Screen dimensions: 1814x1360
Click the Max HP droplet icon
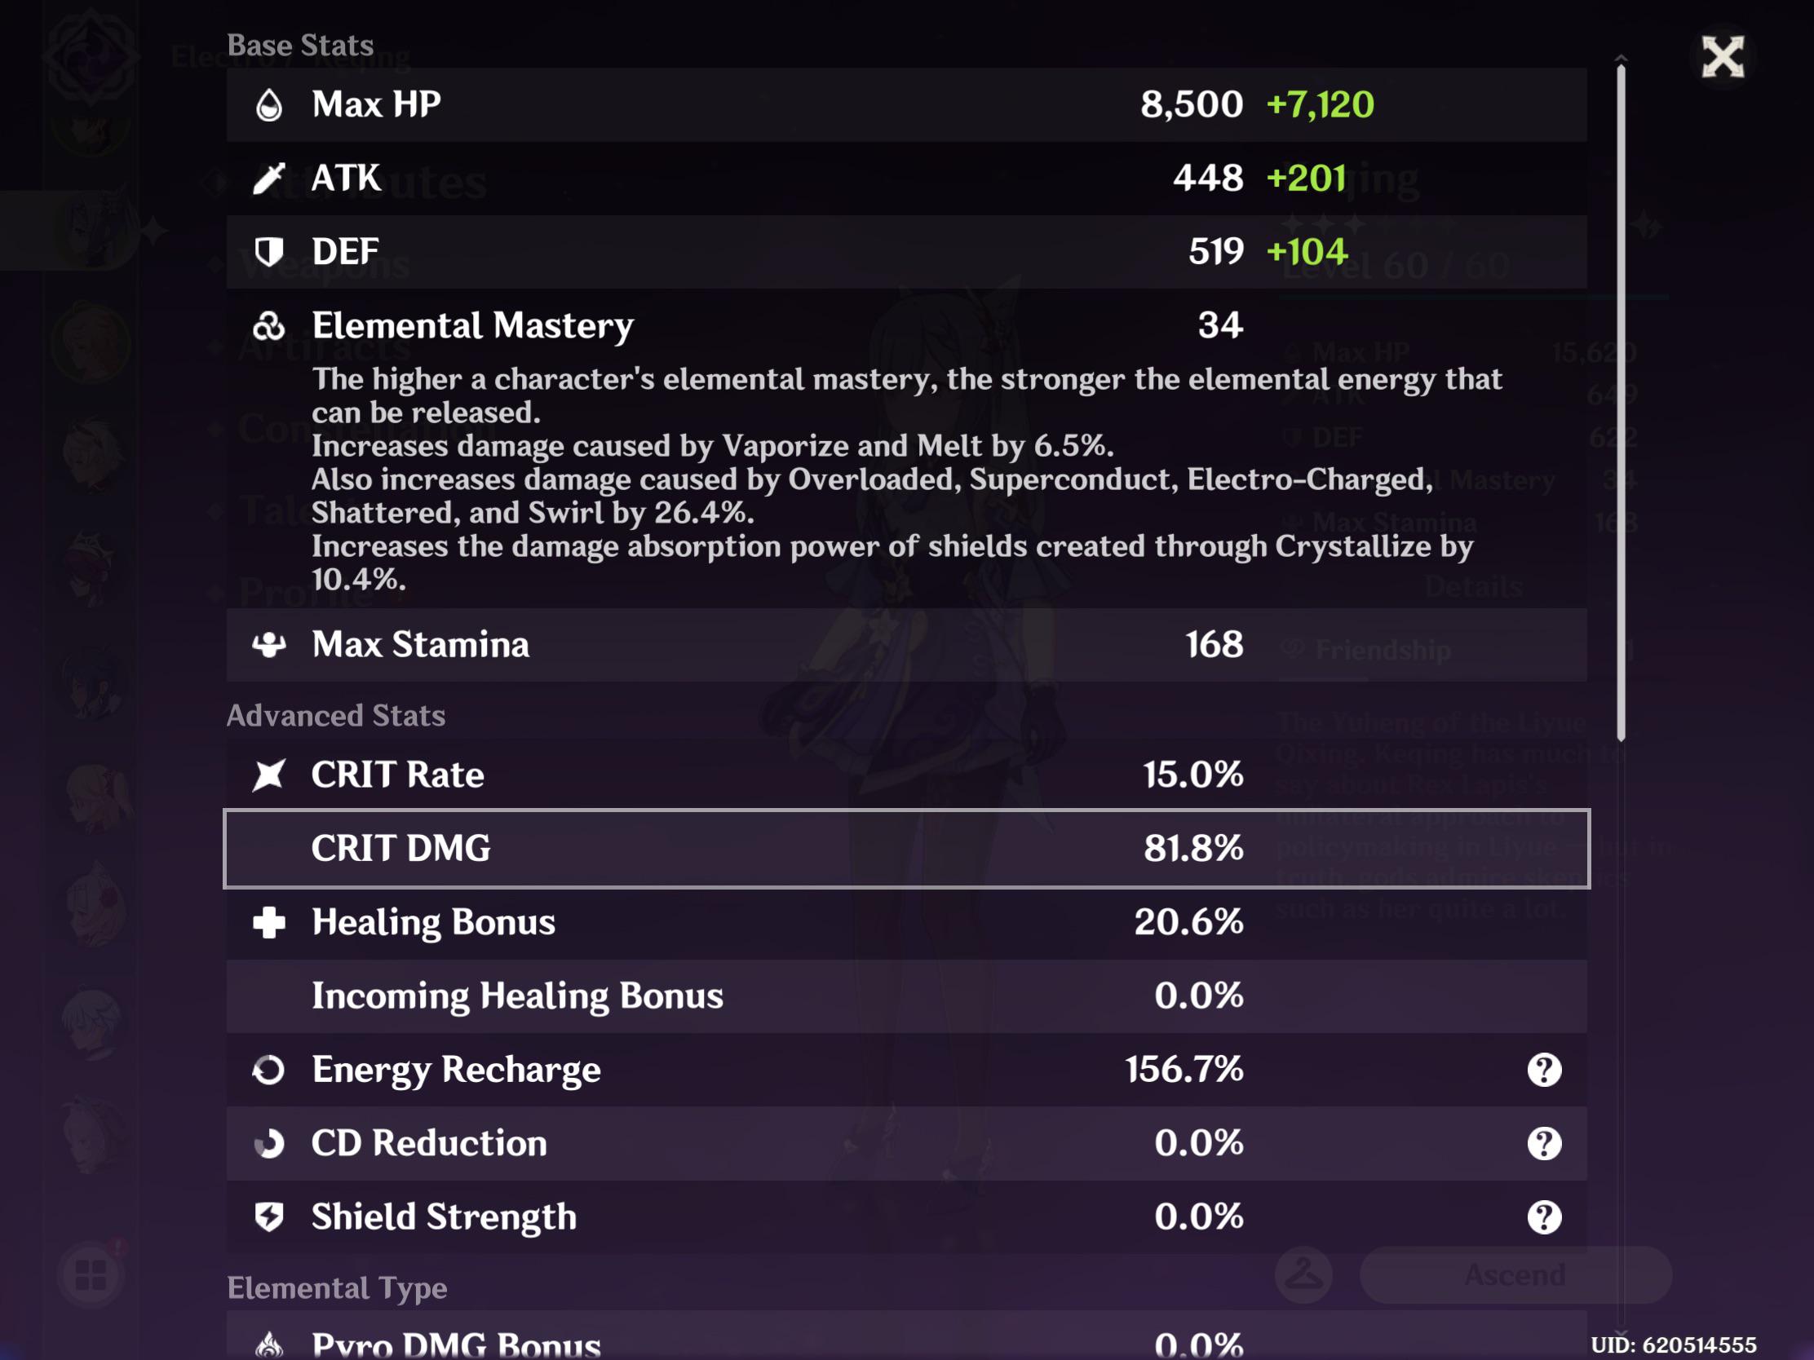pos(271,104)
